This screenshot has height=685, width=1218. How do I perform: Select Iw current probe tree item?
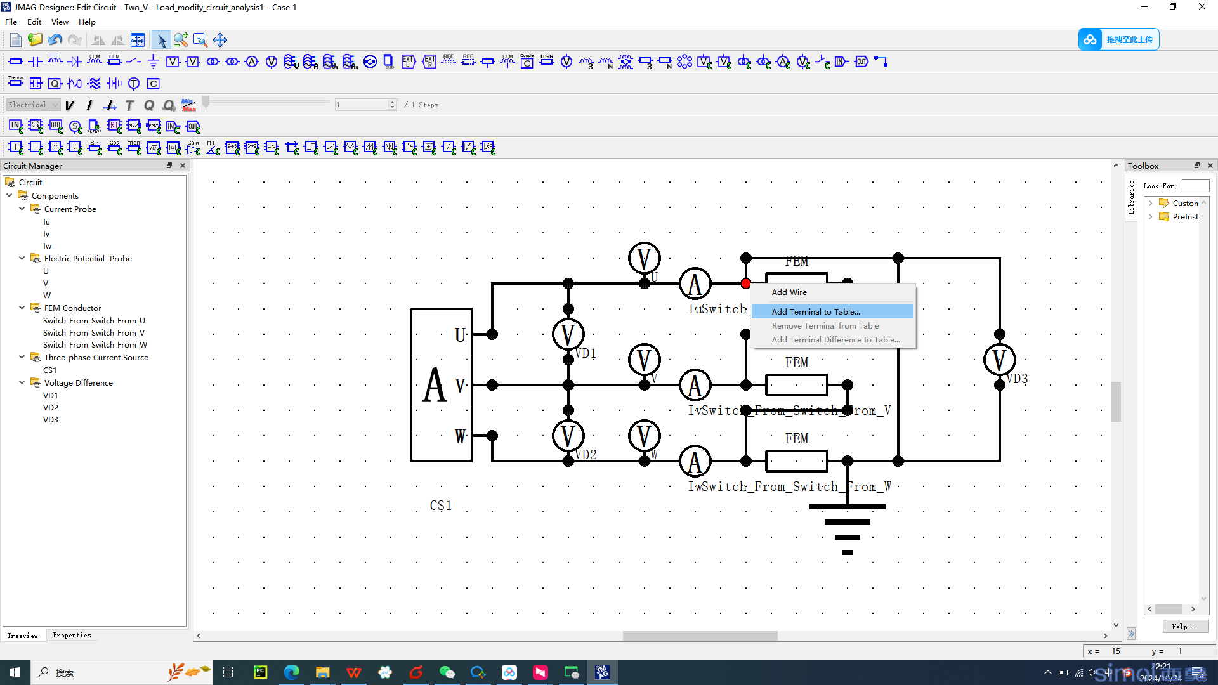47,246
